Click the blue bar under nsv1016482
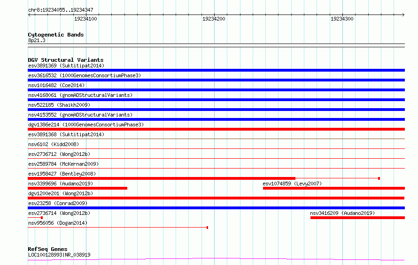The height and width of the screenshot is (265, 418). click(x=216, y=90)
